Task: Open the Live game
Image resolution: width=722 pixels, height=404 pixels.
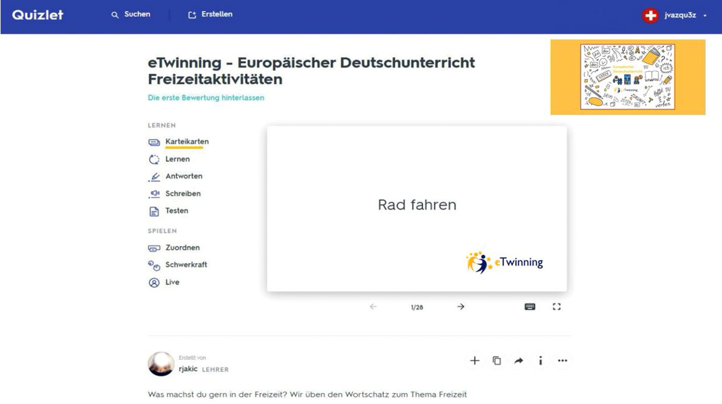Action: pos(172,282)
